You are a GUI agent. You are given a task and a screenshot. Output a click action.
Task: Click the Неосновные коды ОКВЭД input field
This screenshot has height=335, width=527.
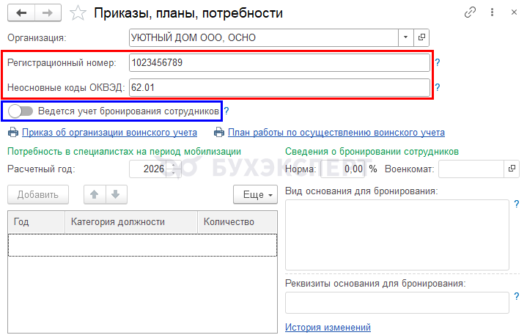coord(279,88)
